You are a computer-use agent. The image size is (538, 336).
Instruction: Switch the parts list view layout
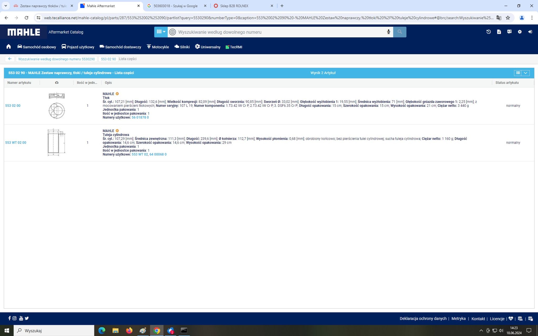point(518,73)
